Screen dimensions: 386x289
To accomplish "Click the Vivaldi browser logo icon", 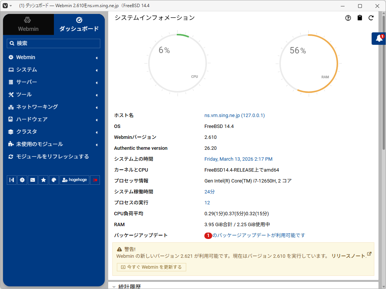I will 5,6.
